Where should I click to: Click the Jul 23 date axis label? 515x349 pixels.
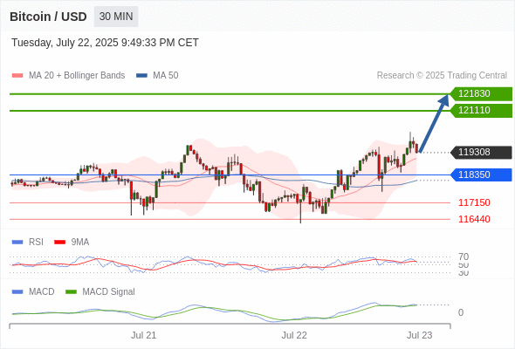pyautogui.click(x=420, y=335)
